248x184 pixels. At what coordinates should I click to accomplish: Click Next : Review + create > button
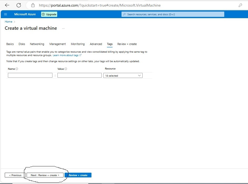pos(45,175)
